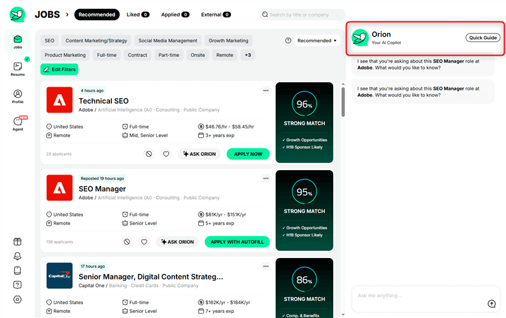Open more options for Senior Manager Digital Content job

[266, 266]
